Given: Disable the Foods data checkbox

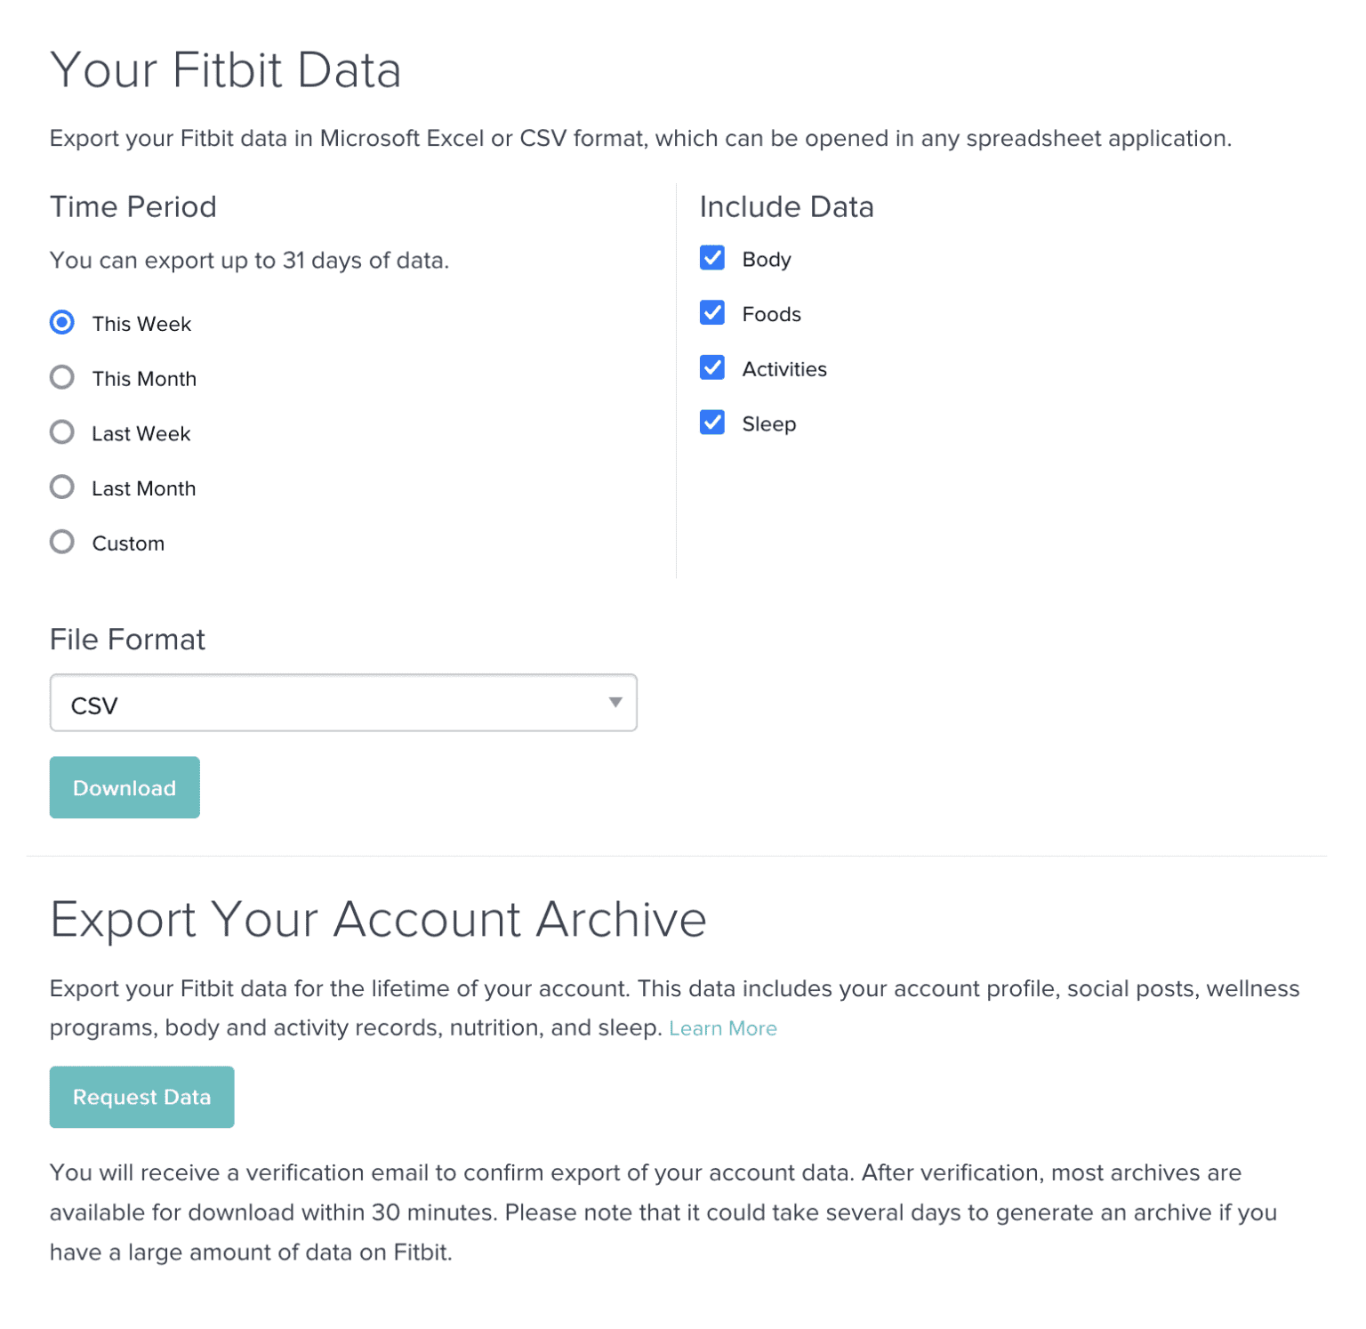Looking at the screenshot, I should (x=711, y=313).
